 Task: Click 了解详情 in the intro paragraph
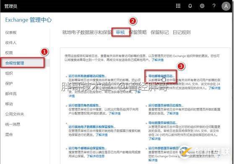pos(158,60)
